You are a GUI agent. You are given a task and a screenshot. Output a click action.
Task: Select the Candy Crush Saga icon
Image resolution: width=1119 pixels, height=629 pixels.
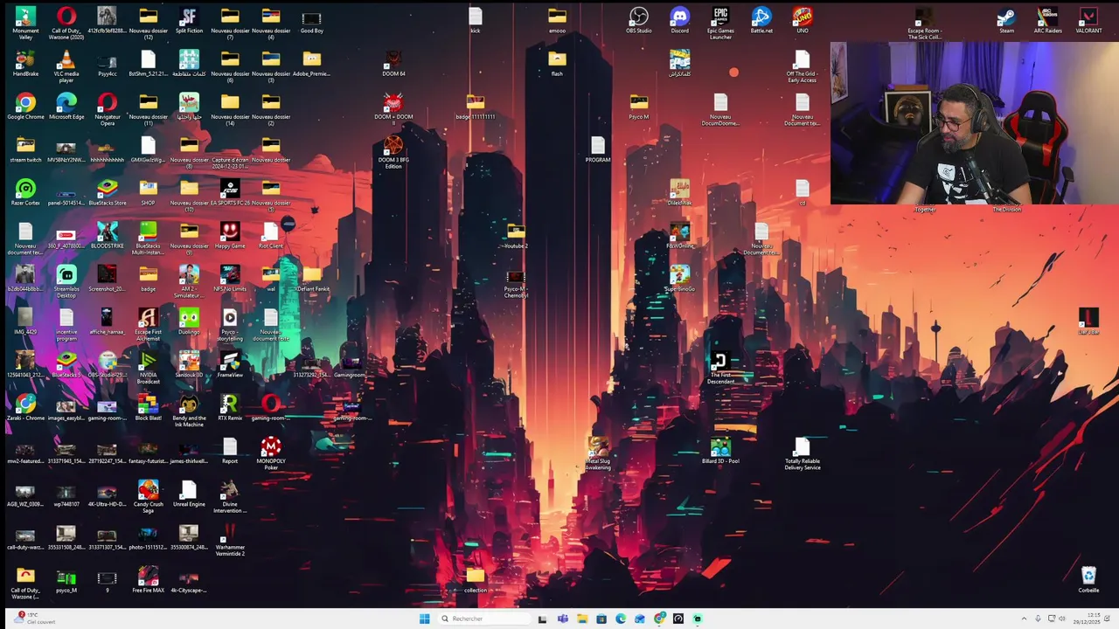pos(148,495)
